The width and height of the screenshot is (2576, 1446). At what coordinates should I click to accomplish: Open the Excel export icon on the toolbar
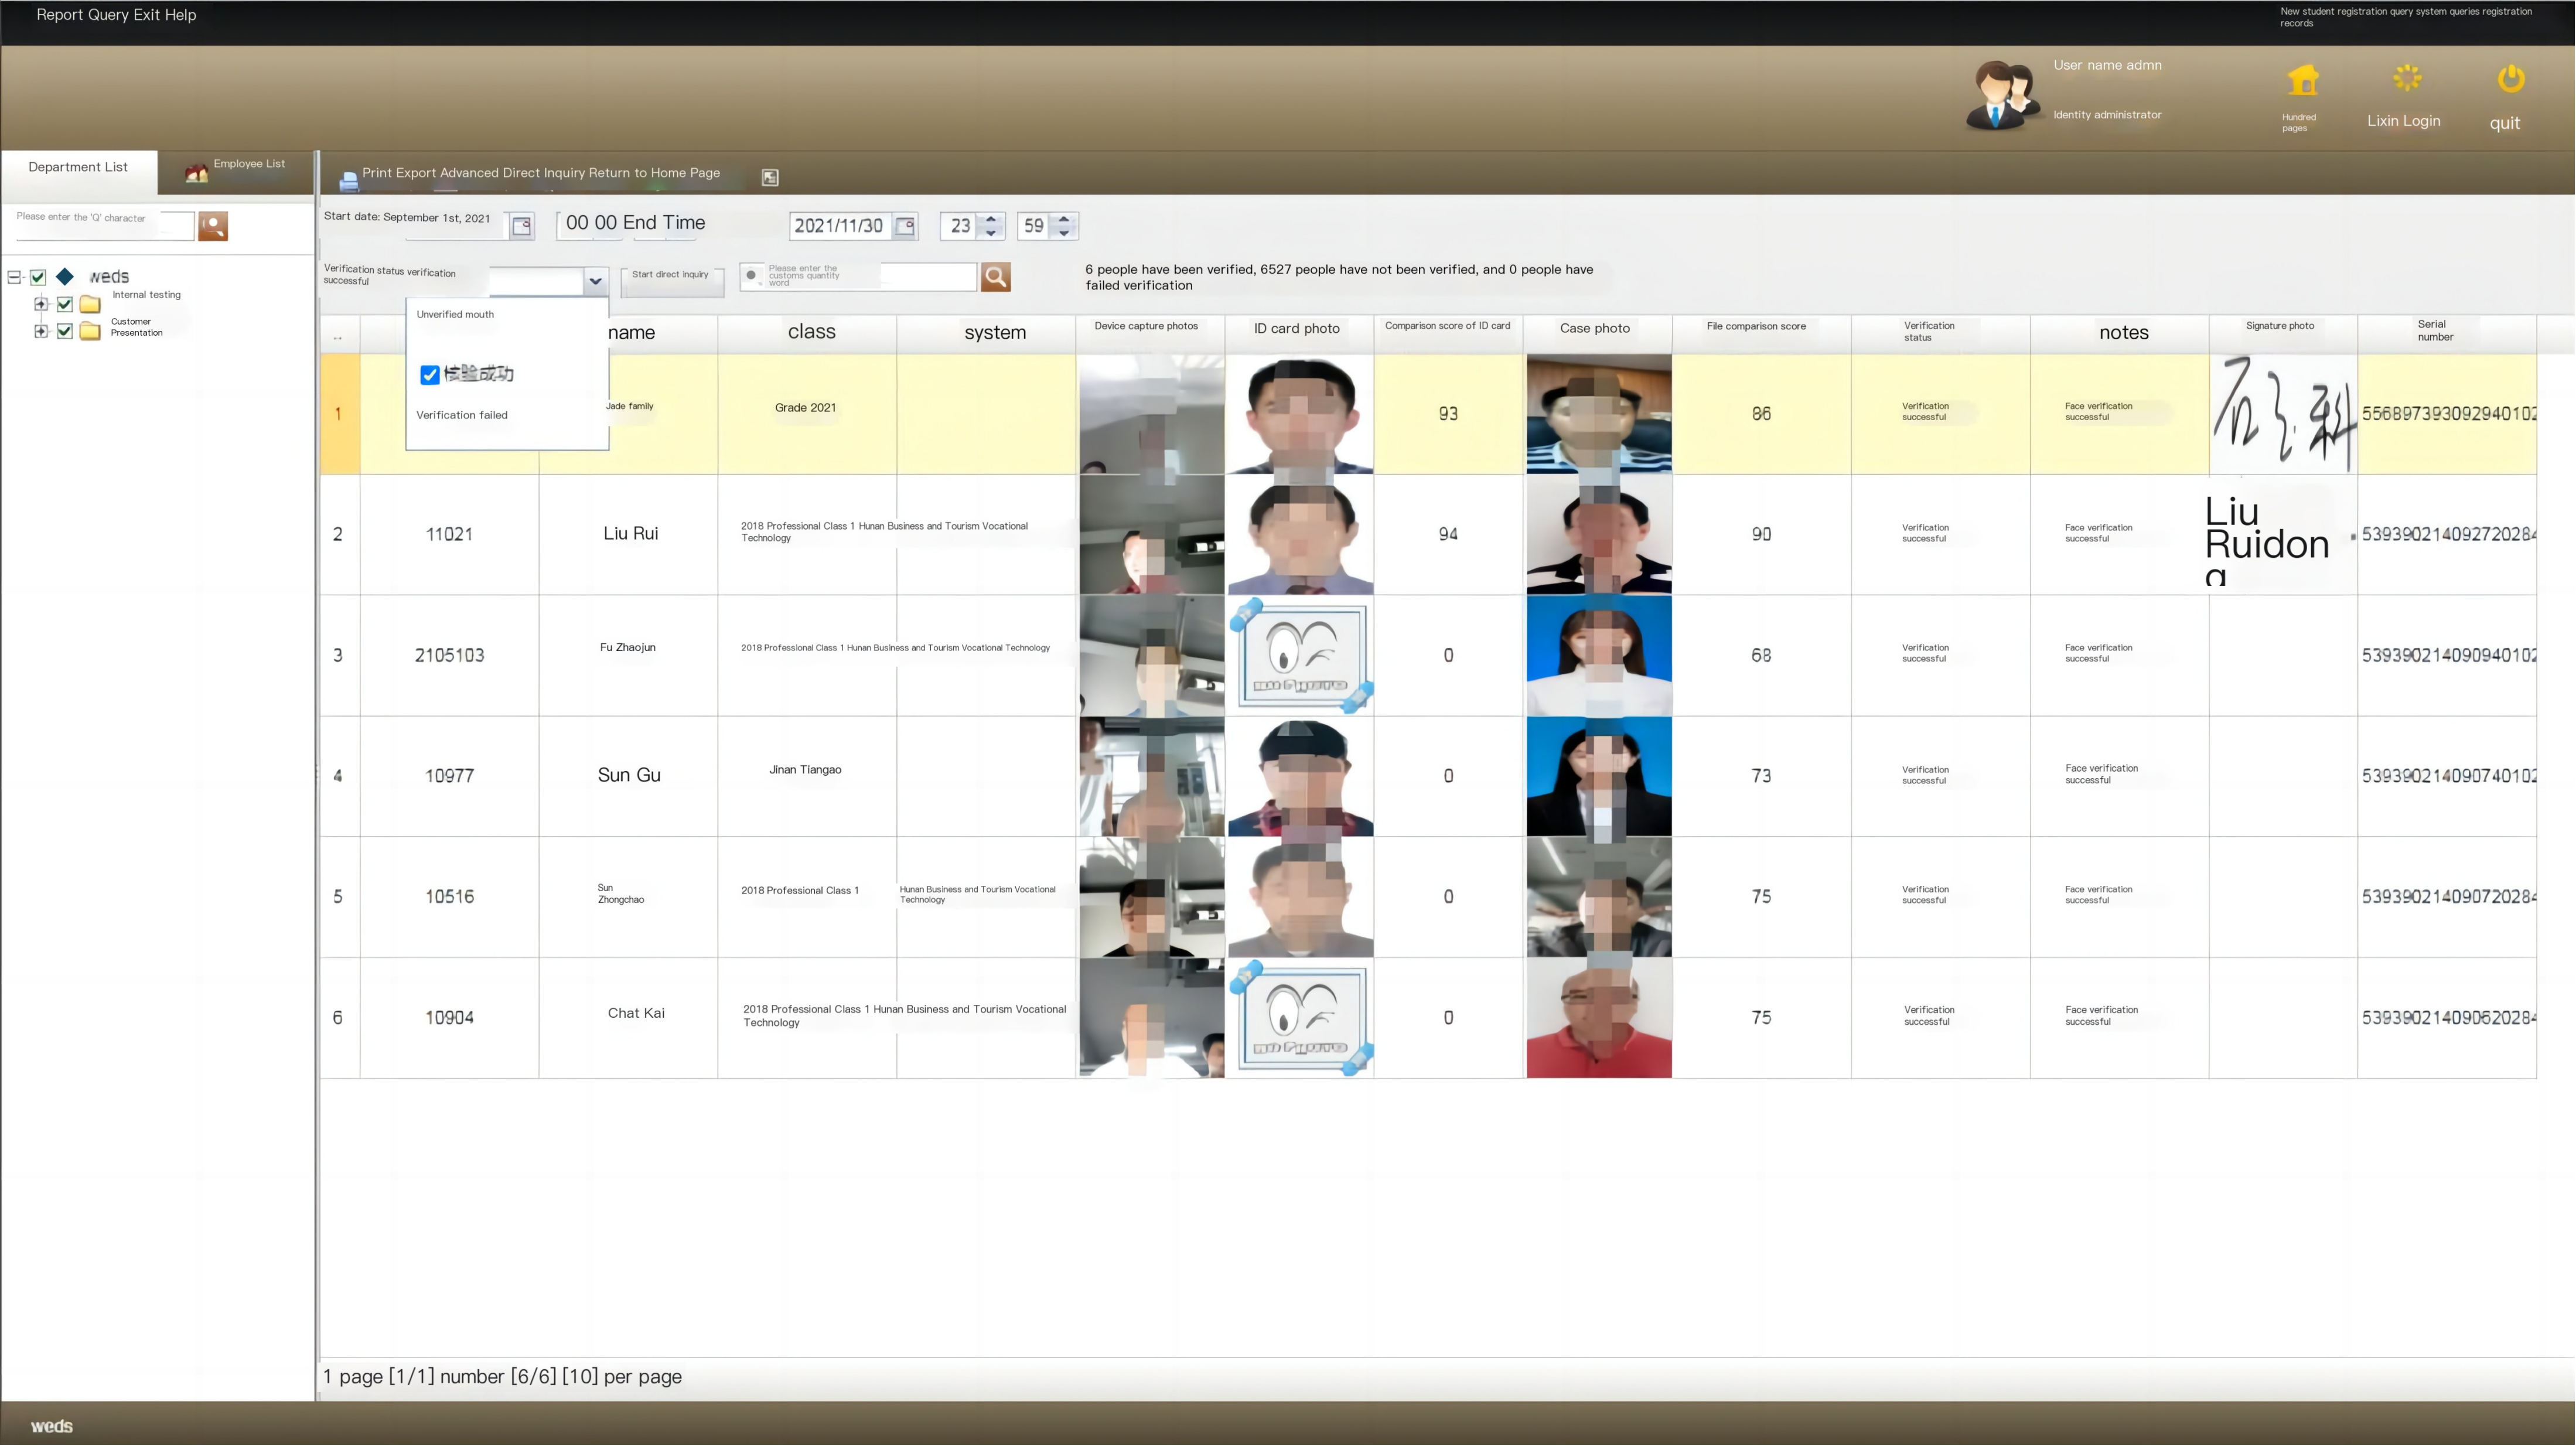[770, 177]
